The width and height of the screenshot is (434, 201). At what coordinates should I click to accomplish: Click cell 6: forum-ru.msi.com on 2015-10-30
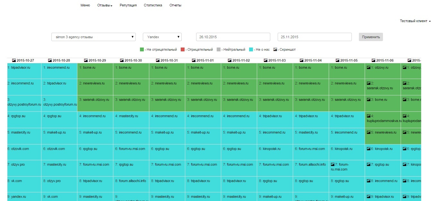pyautogui.click(x=131, y=152)
